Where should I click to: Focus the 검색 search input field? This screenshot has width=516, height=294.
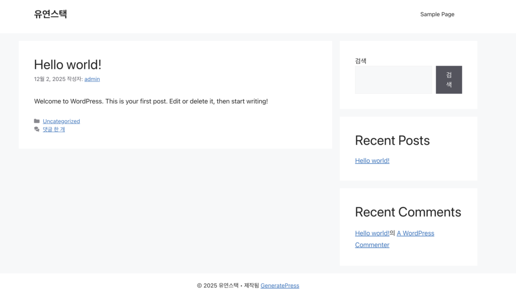click(x=393, y=80)
